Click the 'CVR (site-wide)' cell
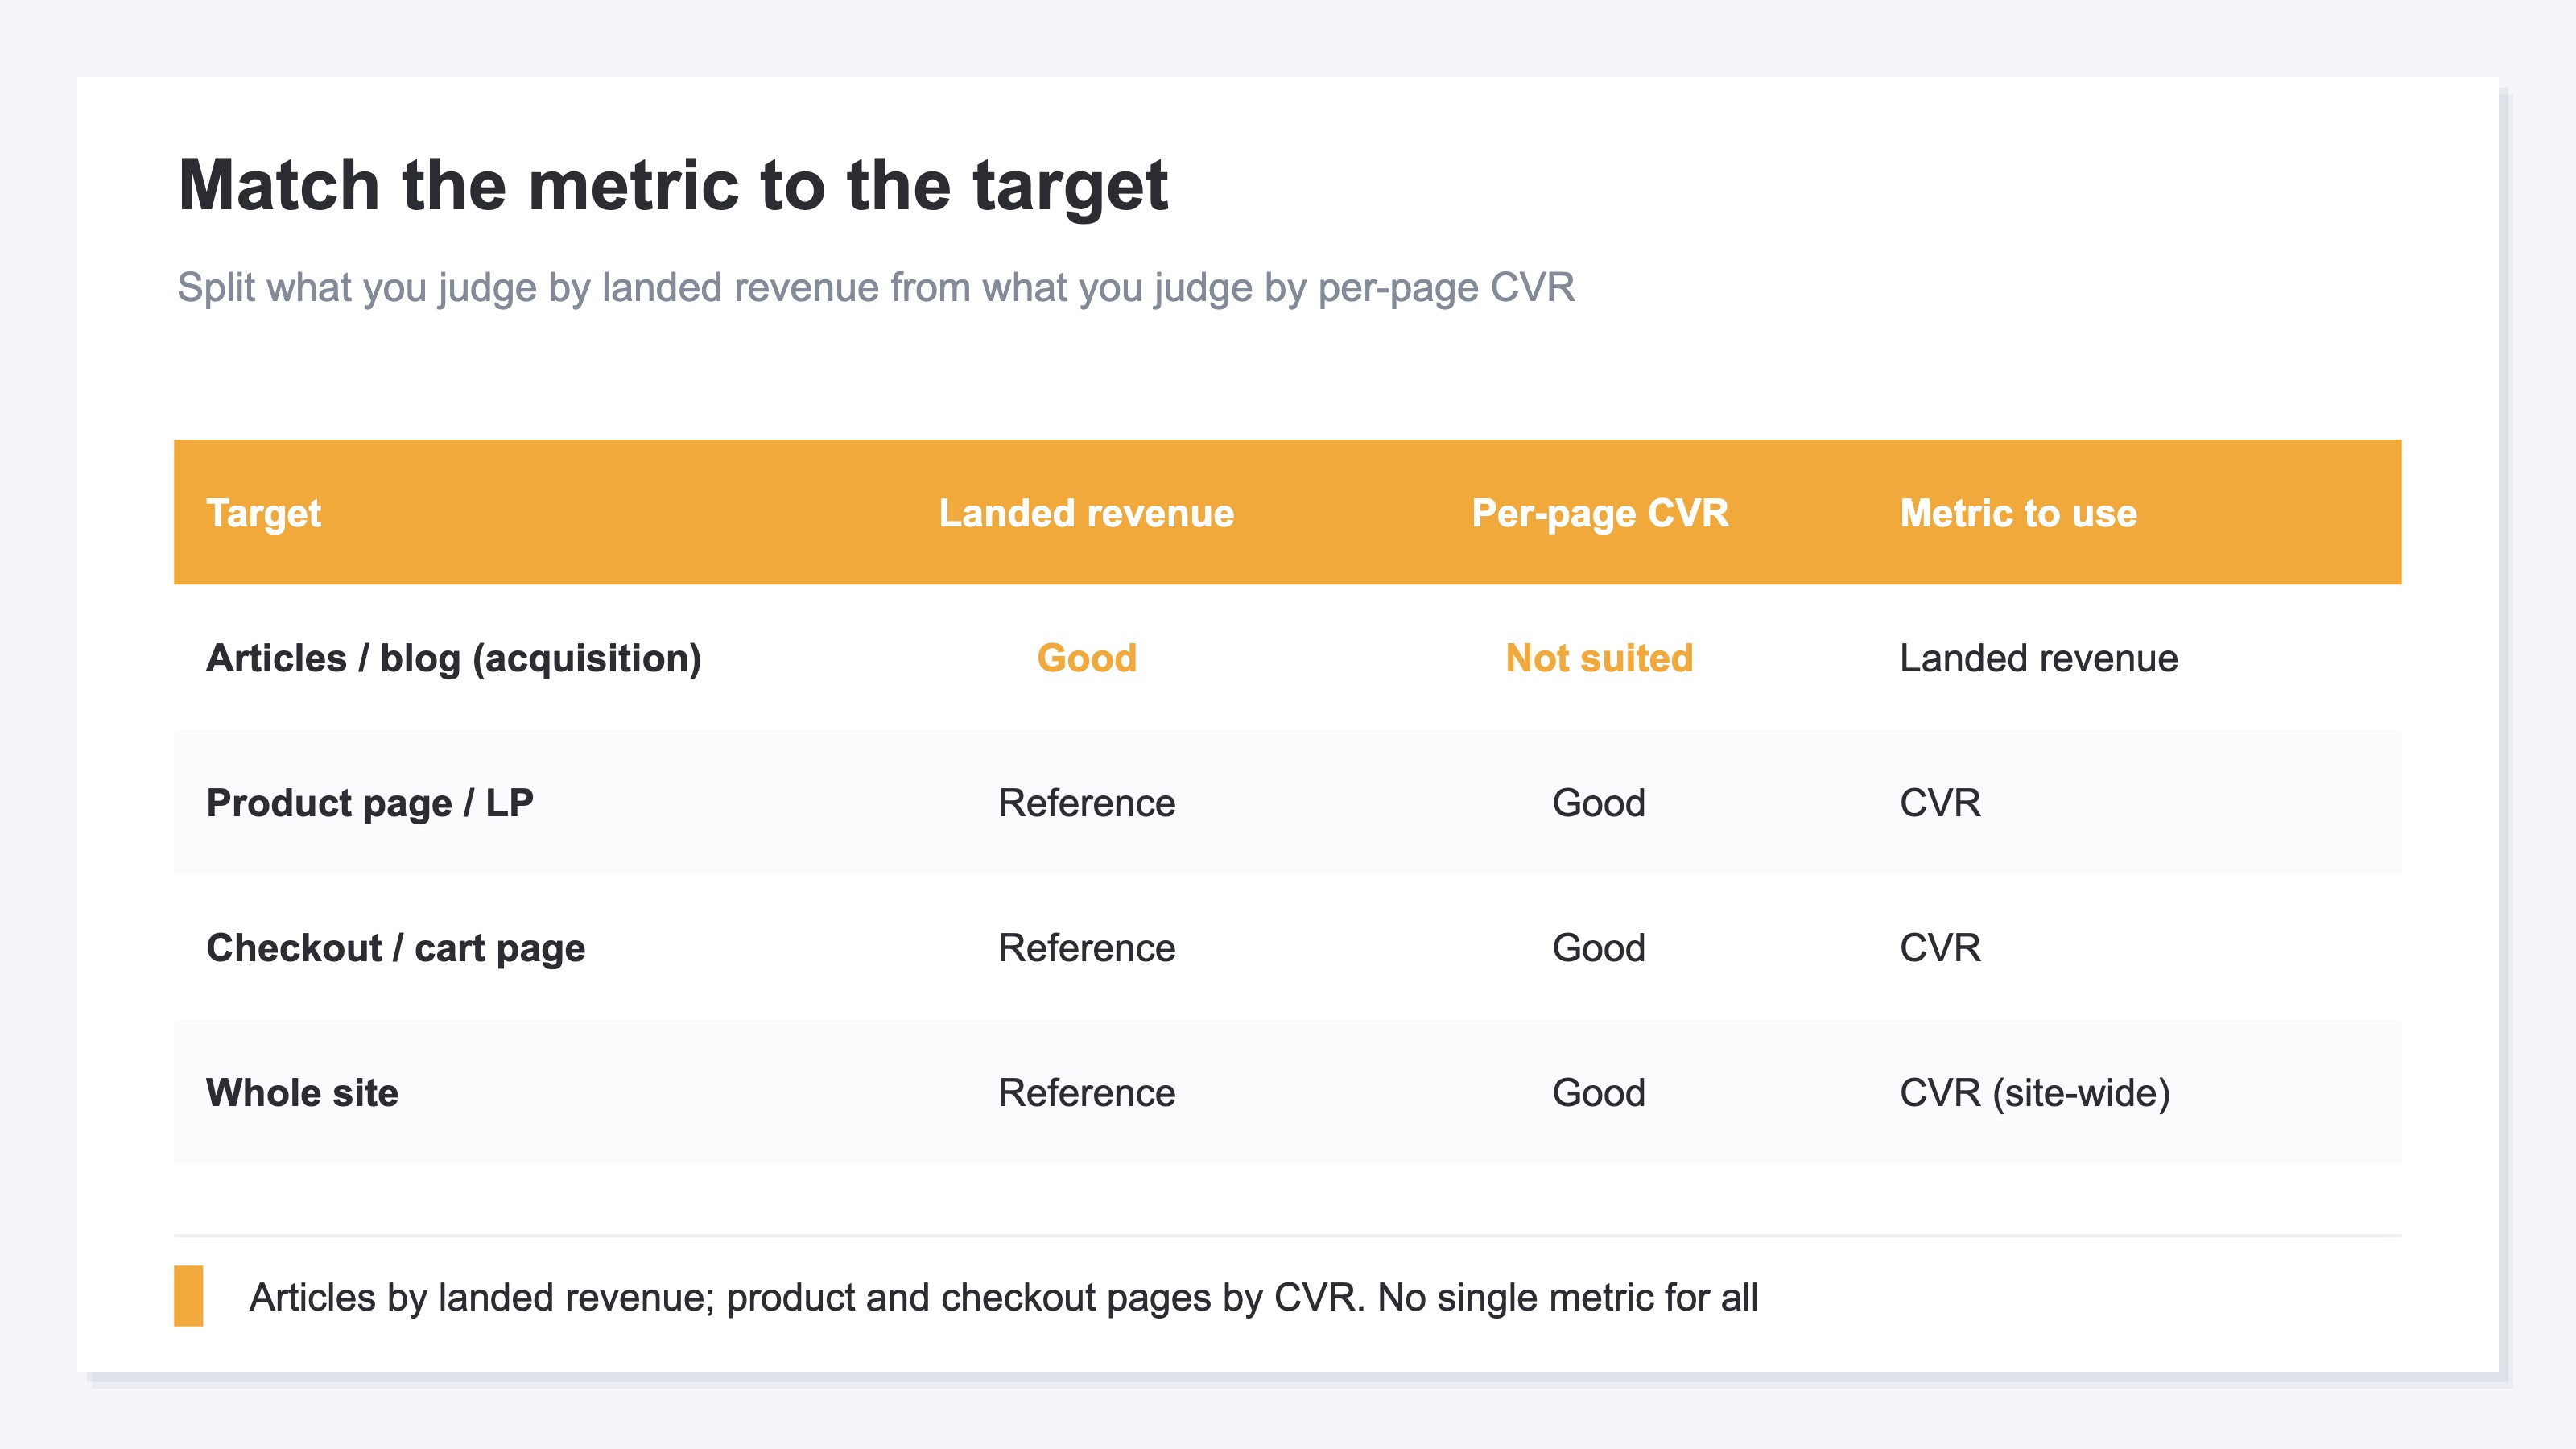This screenshot has height=1449, width=2576. pos(2035,1093)
